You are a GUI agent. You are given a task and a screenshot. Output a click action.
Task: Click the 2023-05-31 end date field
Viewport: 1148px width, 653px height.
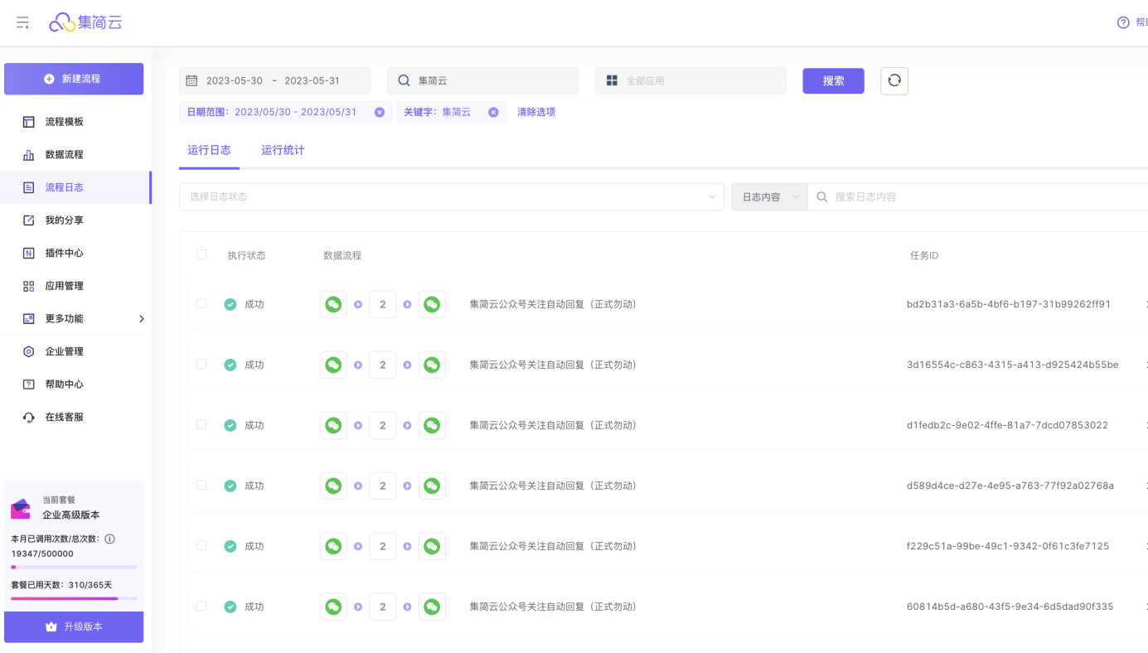point(312,80)
